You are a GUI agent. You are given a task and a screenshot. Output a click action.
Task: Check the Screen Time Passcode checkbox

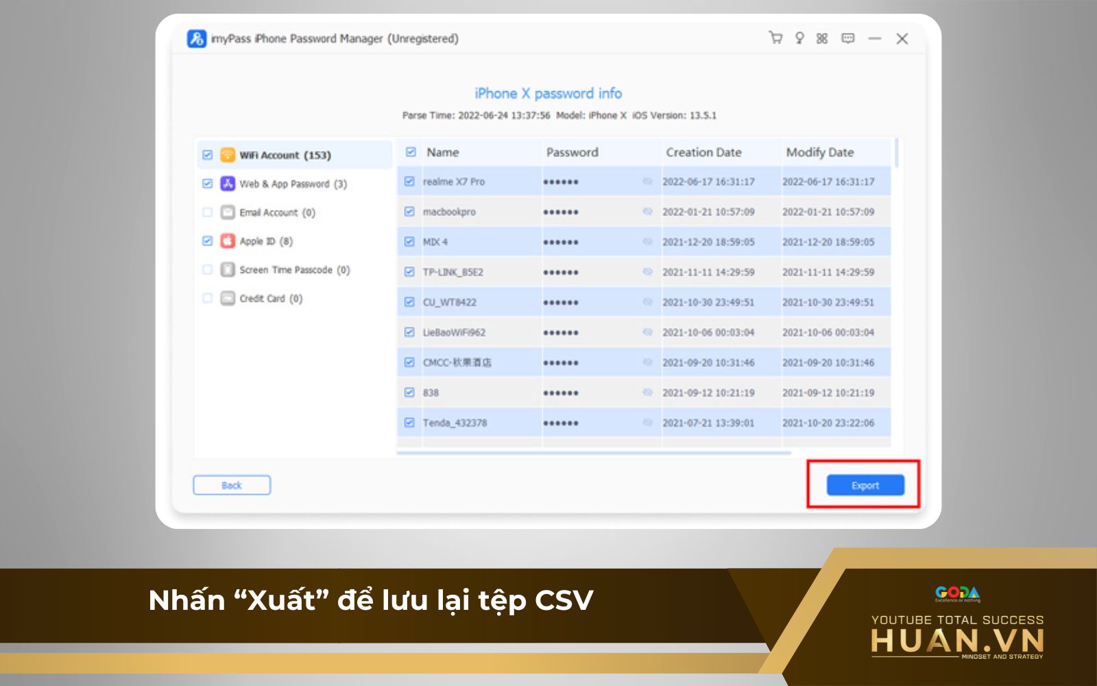[x=207, y=270]
